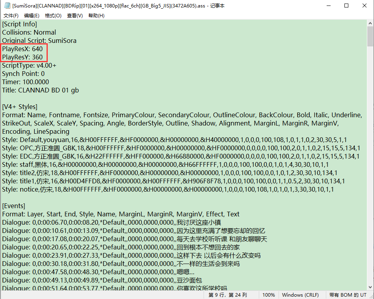The width and height of the screenshot is (374, 299).
Task: Click the status bar encoding '带有 BOM 的 UT'
Action: pyautogui.click(x=348, y=295)
